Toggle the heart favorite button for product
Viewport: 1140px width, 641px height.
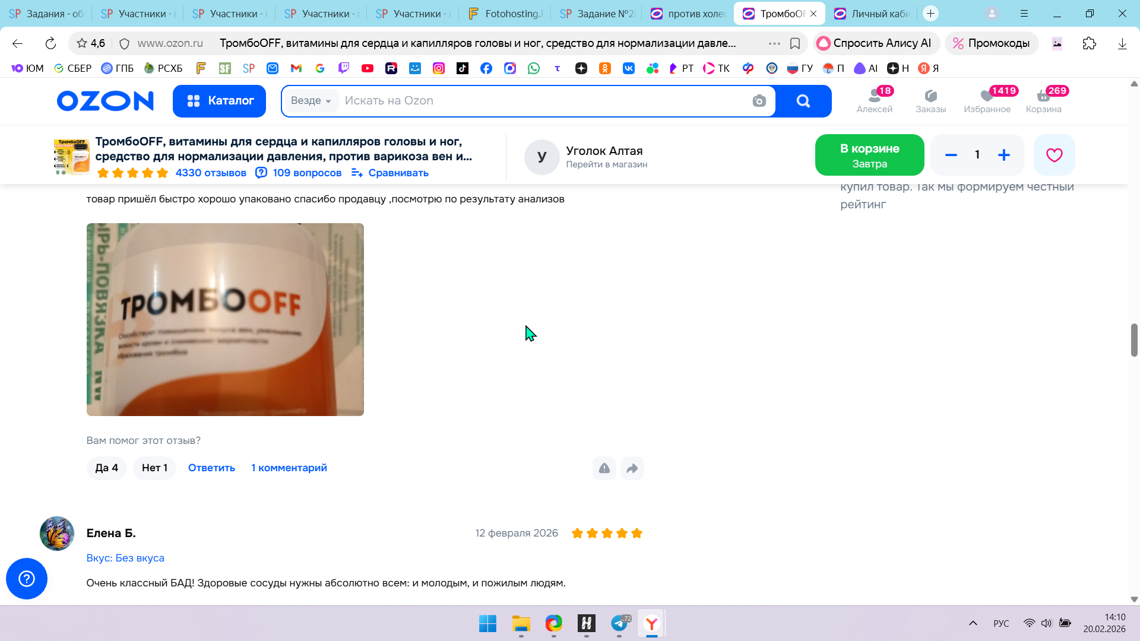(1054, 155)
